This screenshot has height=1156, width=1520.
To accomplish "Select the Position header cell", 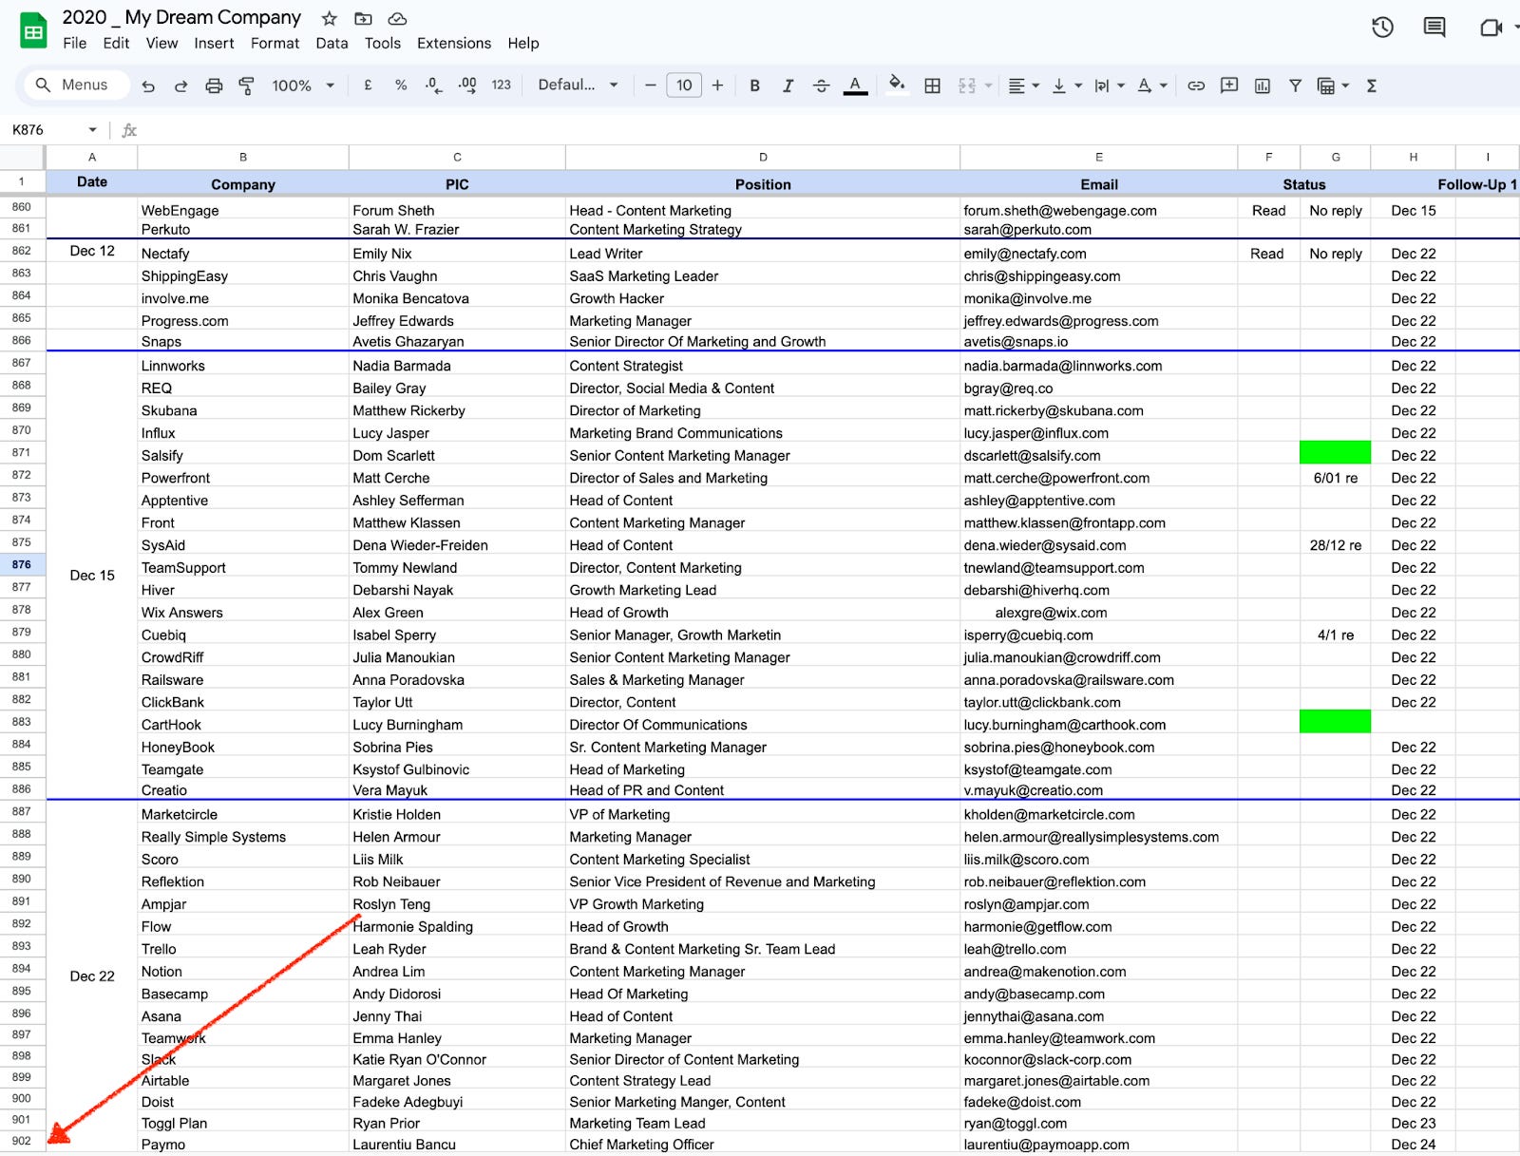I will point(763,184).
